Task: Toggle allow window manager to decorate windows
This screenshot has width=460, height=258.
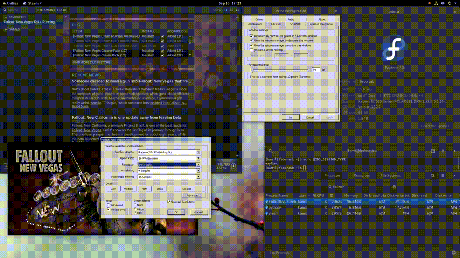Action: click(x=252, y=40)
